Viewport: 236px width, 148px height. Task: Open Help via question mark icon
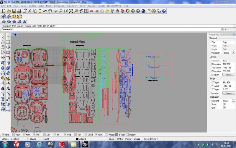(x=164, y=11)
